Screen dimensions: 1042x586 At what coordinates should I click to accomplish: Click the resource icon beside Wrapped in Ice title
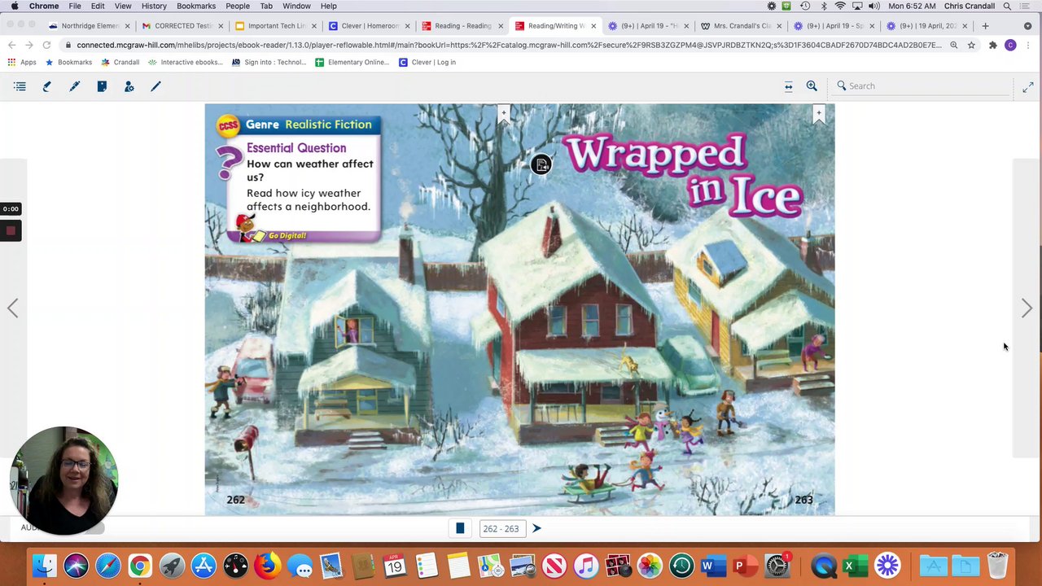541,165
